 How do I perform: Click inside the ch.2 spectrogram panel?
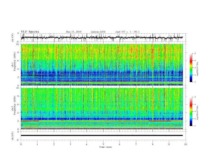point(102,109)
